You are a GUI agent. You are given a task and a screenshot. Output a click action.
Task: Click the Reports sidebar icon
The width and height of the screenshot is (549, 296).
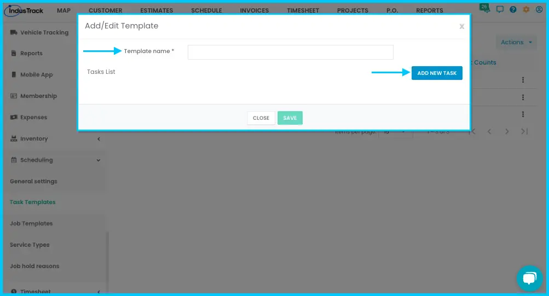click(x=14, y=53)
